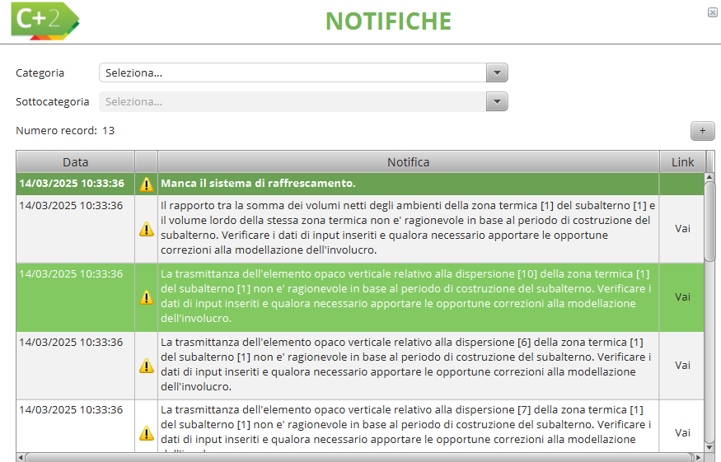This screenshot has width=721, height=462.
Task: Follow Vai link for dispersione [6] notification
Action: tap(682, 365)
